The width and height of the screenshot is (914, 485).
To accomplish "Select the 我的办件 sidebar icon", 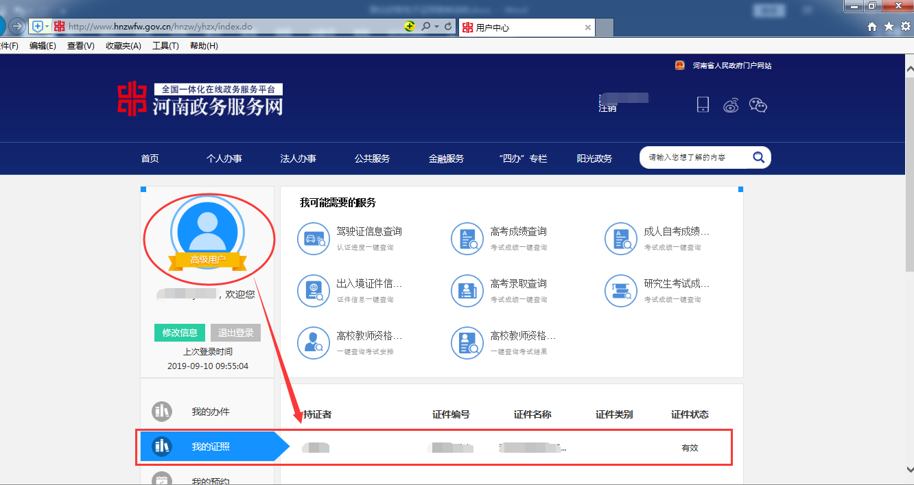I will click(162, 412).
